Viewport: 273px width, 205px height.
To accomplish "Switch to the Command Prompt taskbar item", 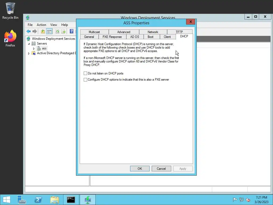I will pos(71,200).
